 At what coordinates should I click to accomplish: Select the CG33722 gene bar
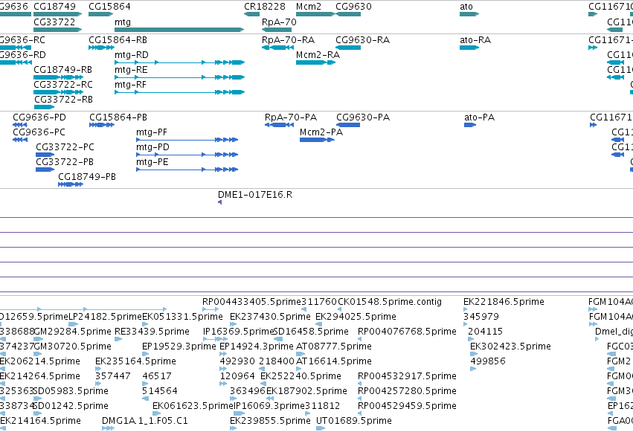(58, 30)
